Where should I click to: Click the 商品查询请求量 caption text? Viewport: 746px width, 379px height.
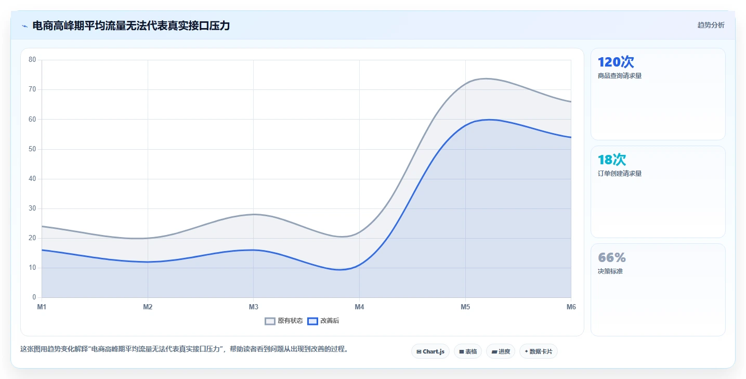tap(620, 76)
